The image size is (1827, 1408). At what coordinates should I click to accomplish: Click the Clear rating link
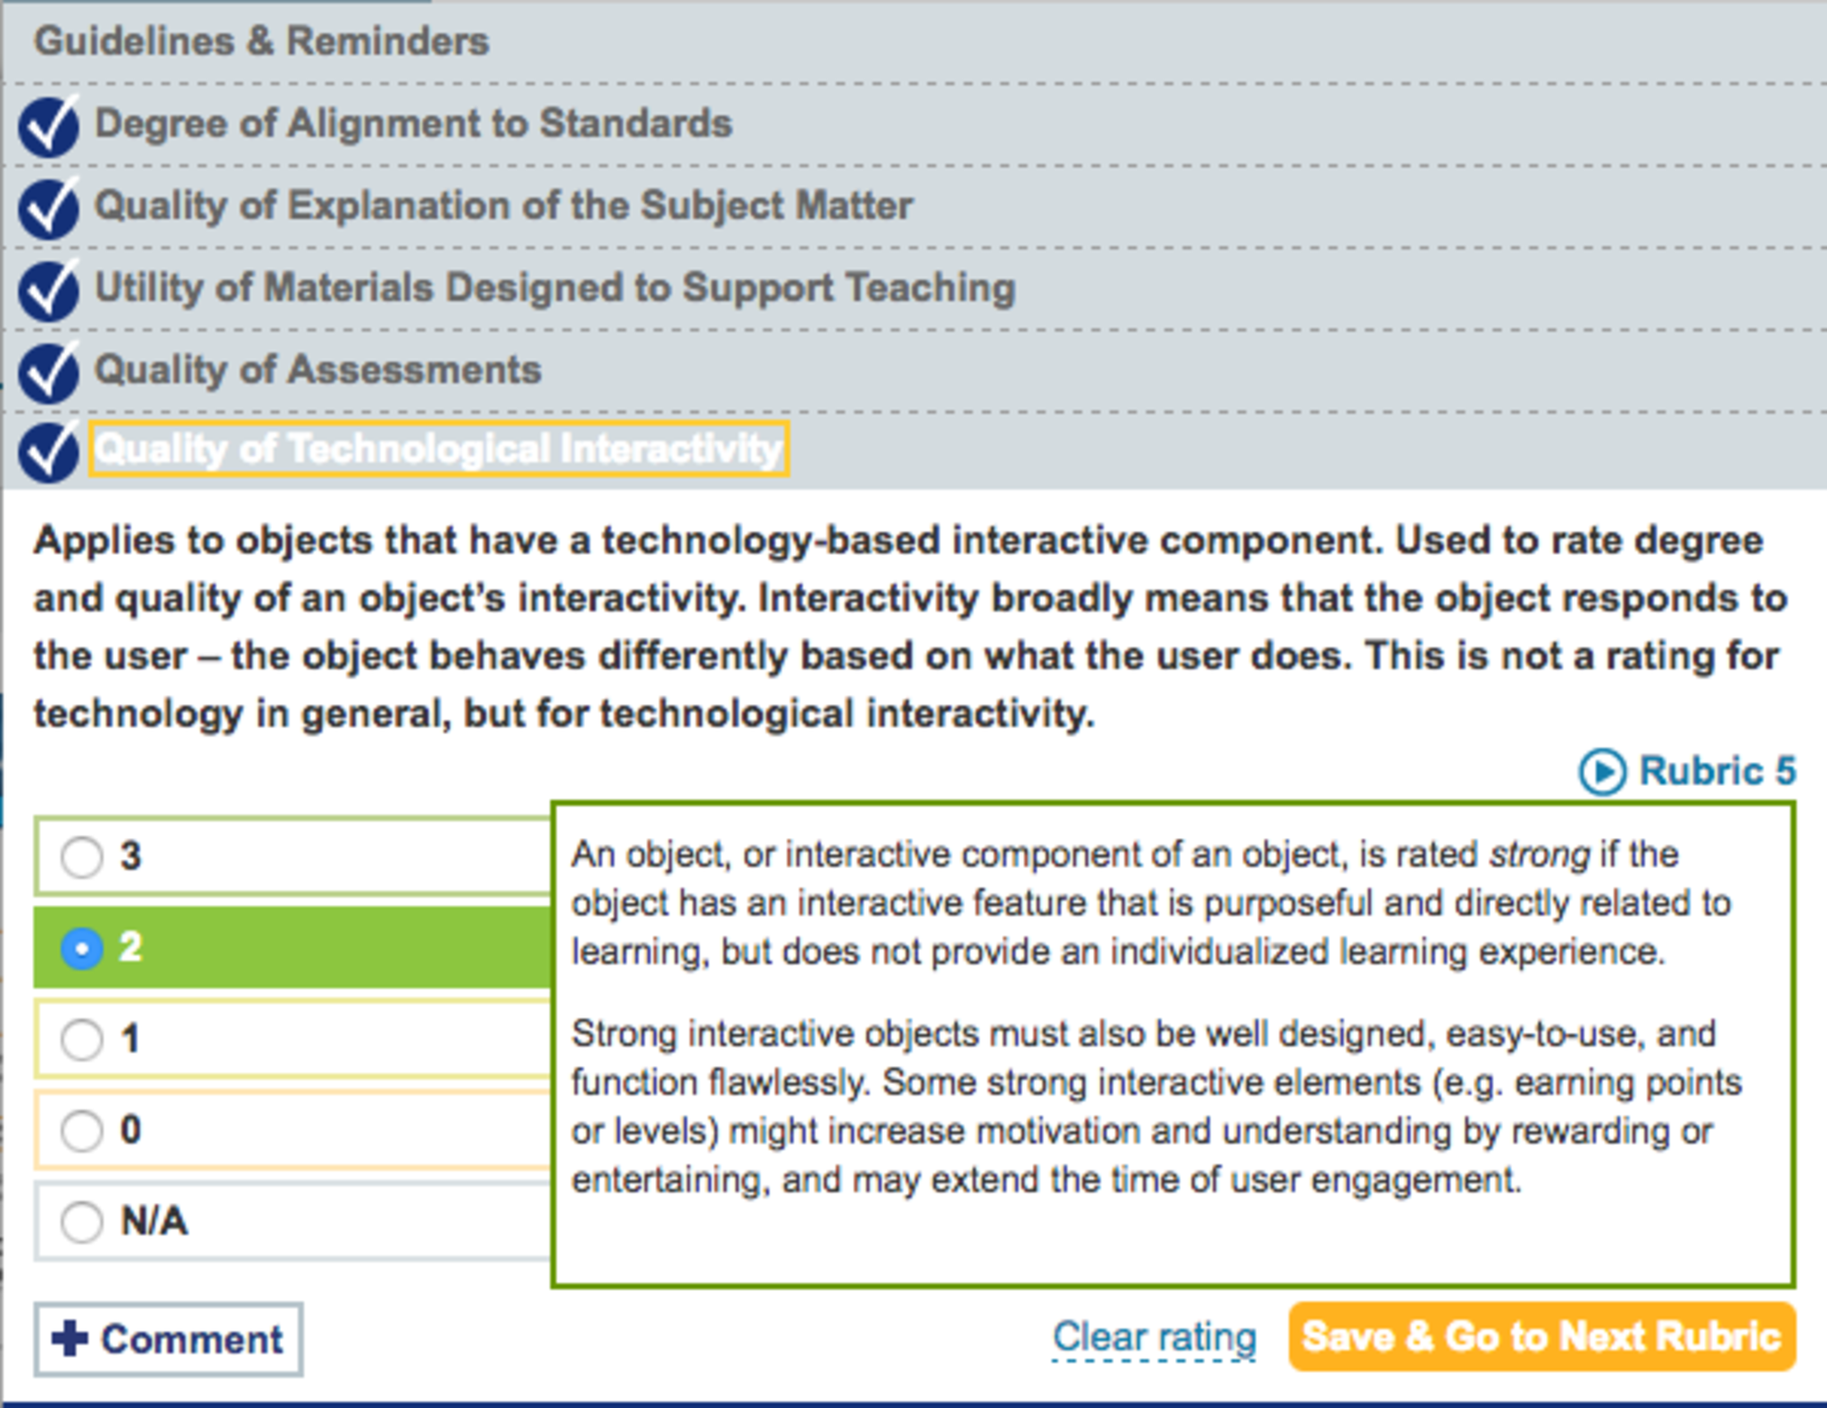(x=1154, y=1338)
